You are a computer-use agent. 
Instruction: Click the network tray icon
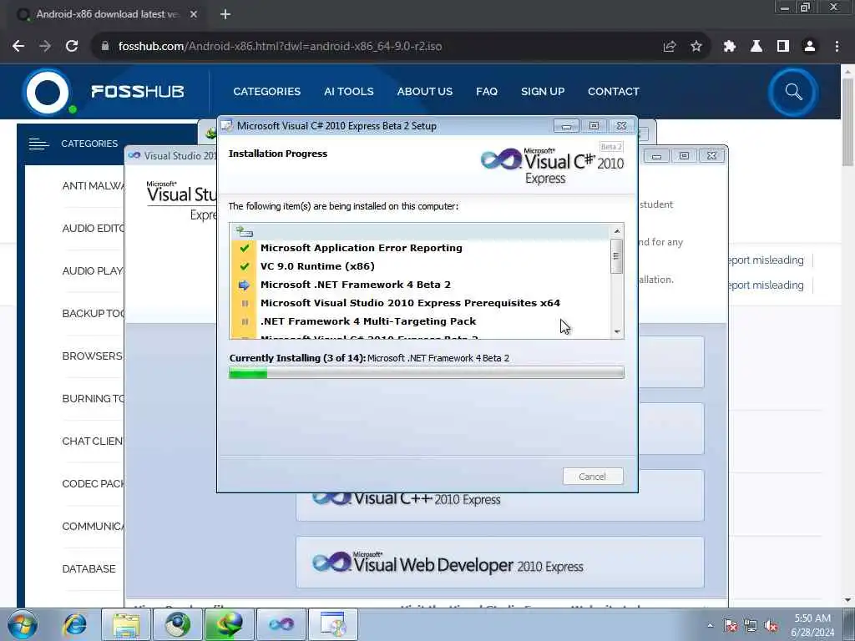click(x=751, y=625)
